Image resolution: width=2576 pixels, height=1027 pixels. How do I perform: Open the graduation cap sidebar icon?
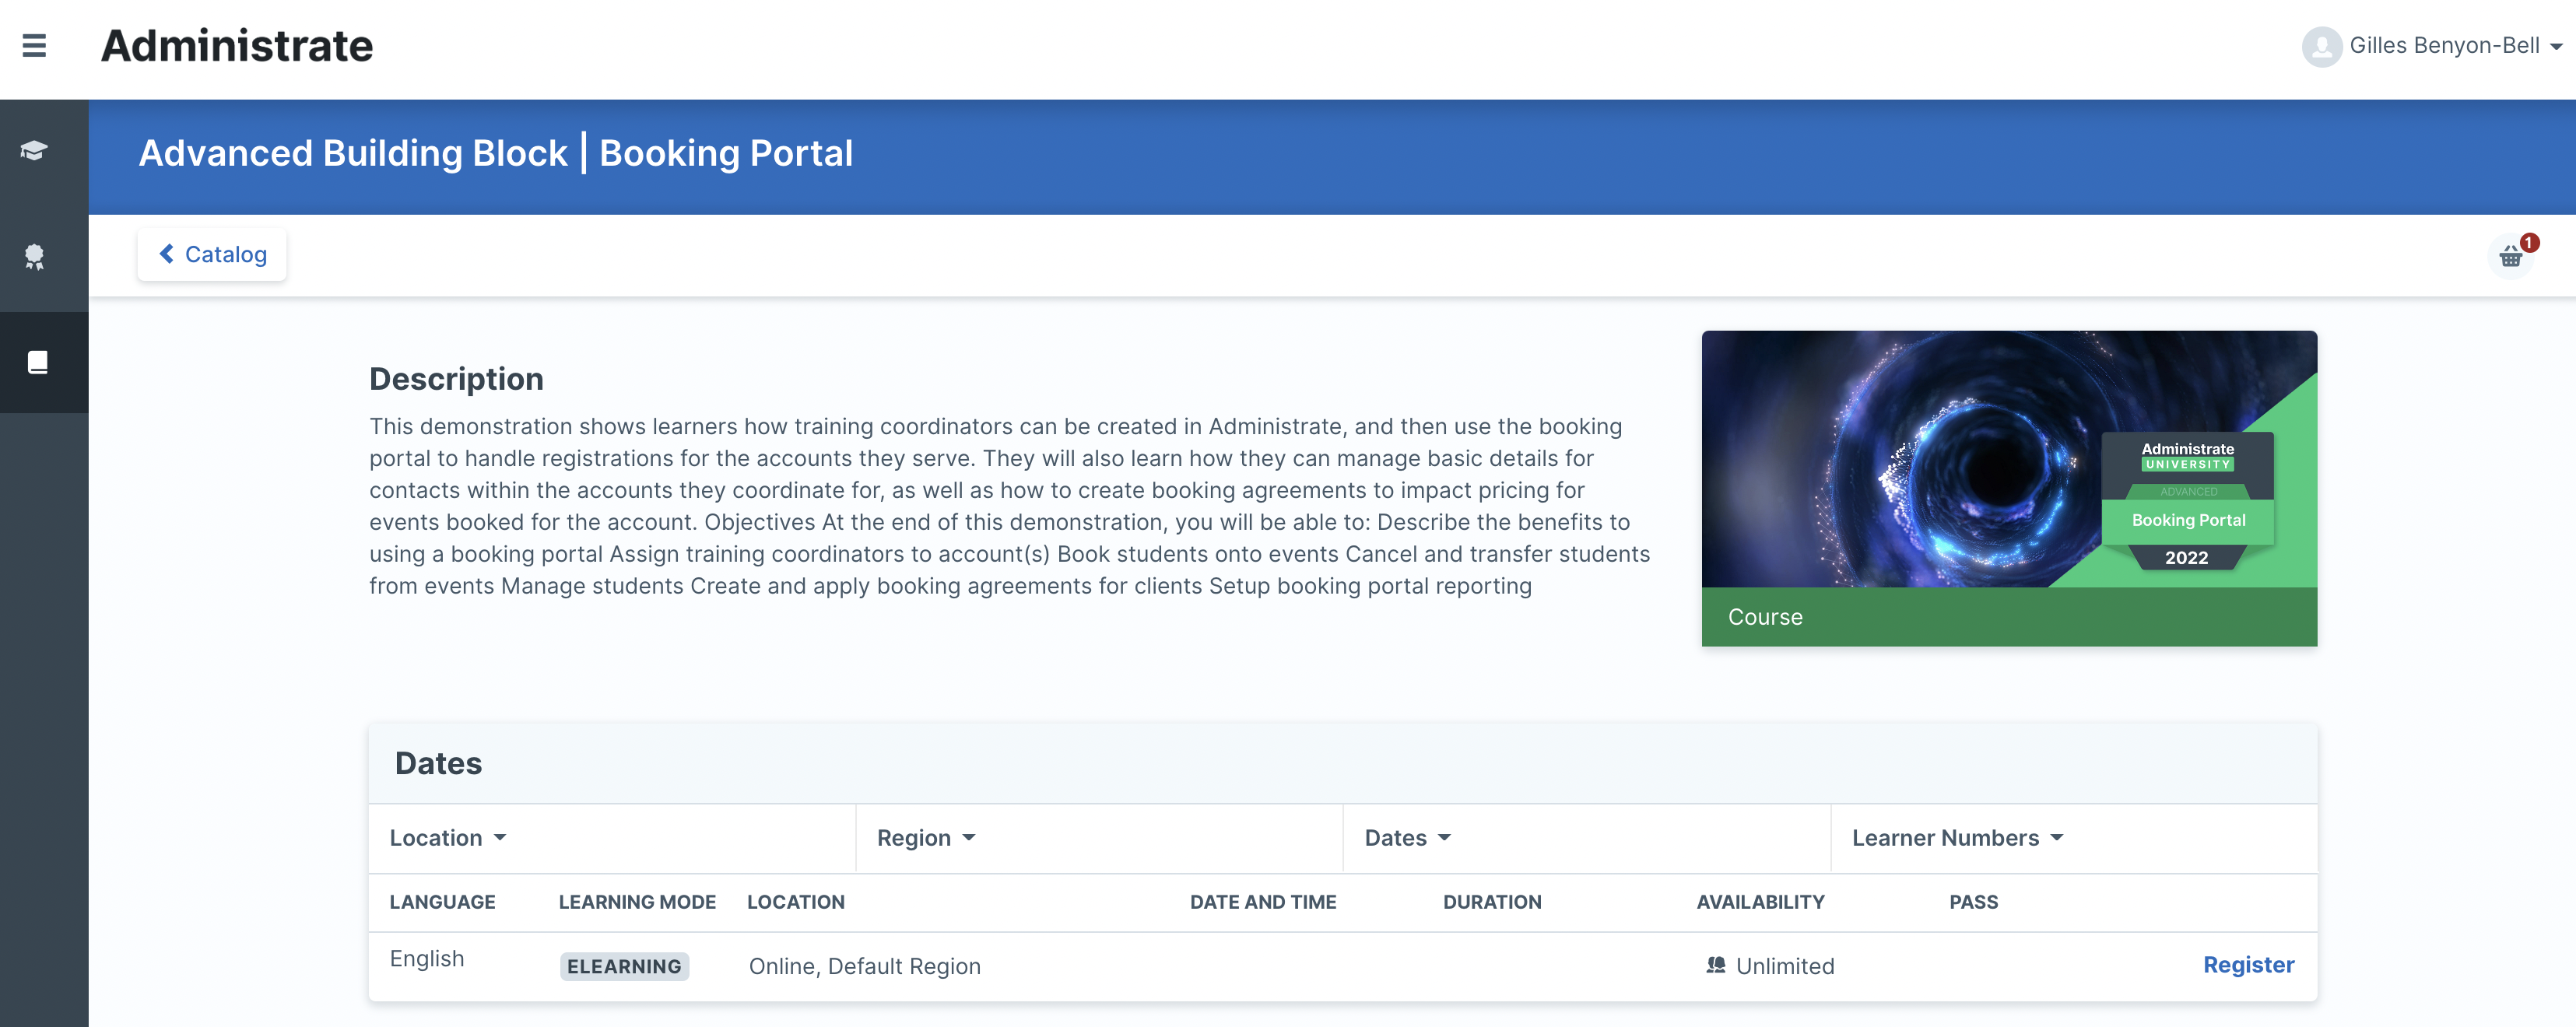coord(34,151)
